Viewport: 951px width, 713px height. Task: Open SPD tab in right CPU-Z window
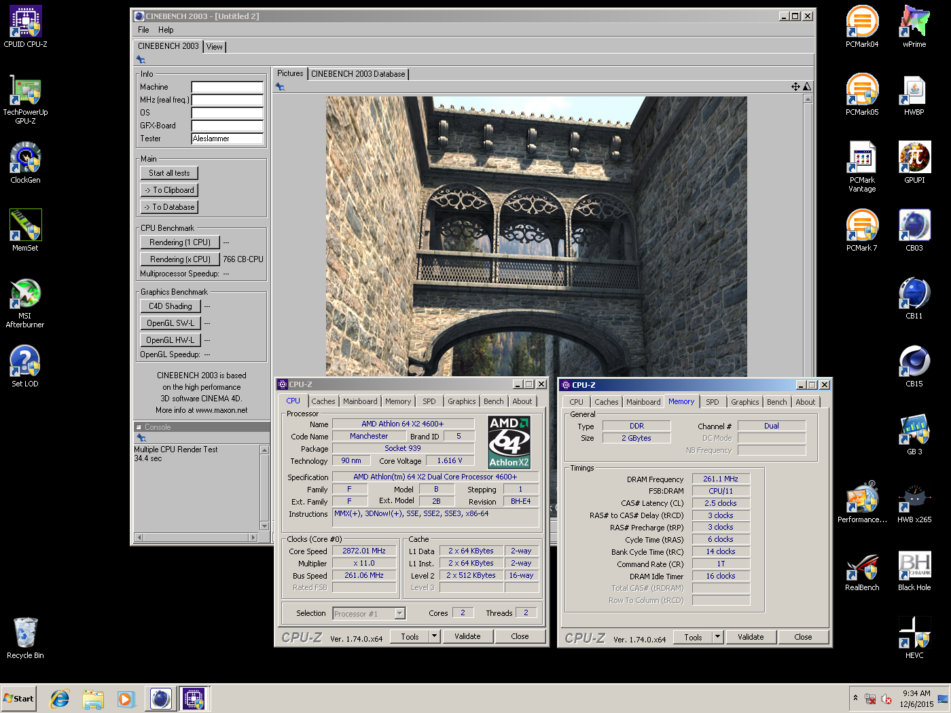[713, 402]
